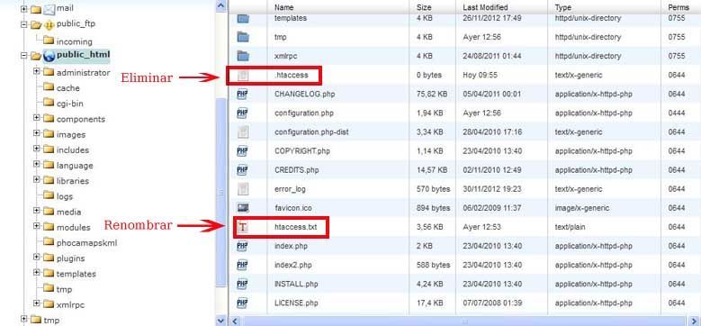Image resolution: width=701 pixels, height=326 pixels.
Task: Click the incoming folder icon in tree
Action: pyautogui.click(x=49, y=41)
